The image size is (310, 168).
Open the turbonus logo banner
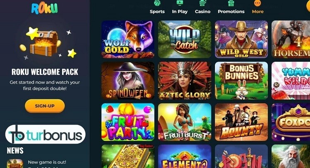(45, 134)
